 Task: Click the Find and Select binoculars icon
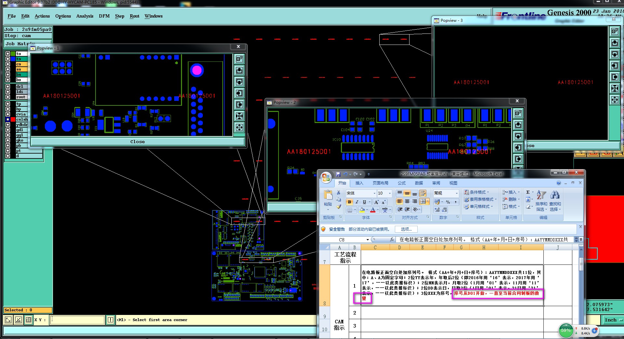tap(555, 195)
